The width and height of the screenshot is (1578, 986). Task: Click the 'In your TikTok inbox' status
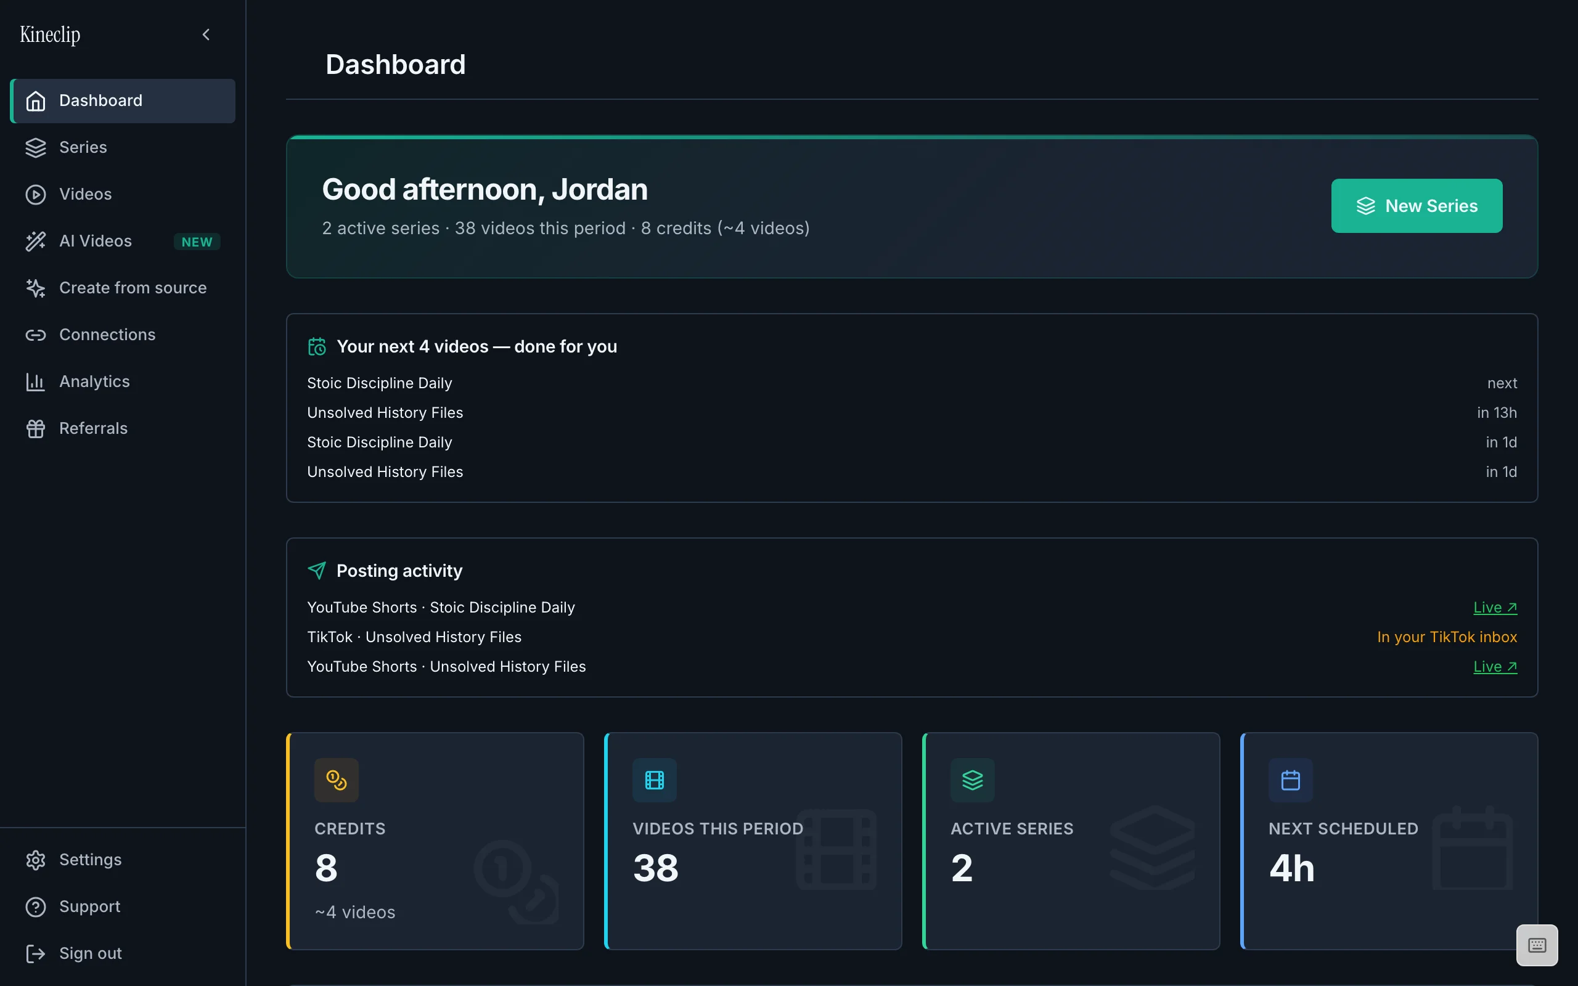pyautogui.click(x=1446, y=637)
